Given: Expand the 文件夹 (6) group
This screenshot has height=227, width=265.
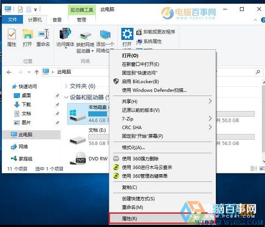Looking at the screenshot, I should 66,86.
